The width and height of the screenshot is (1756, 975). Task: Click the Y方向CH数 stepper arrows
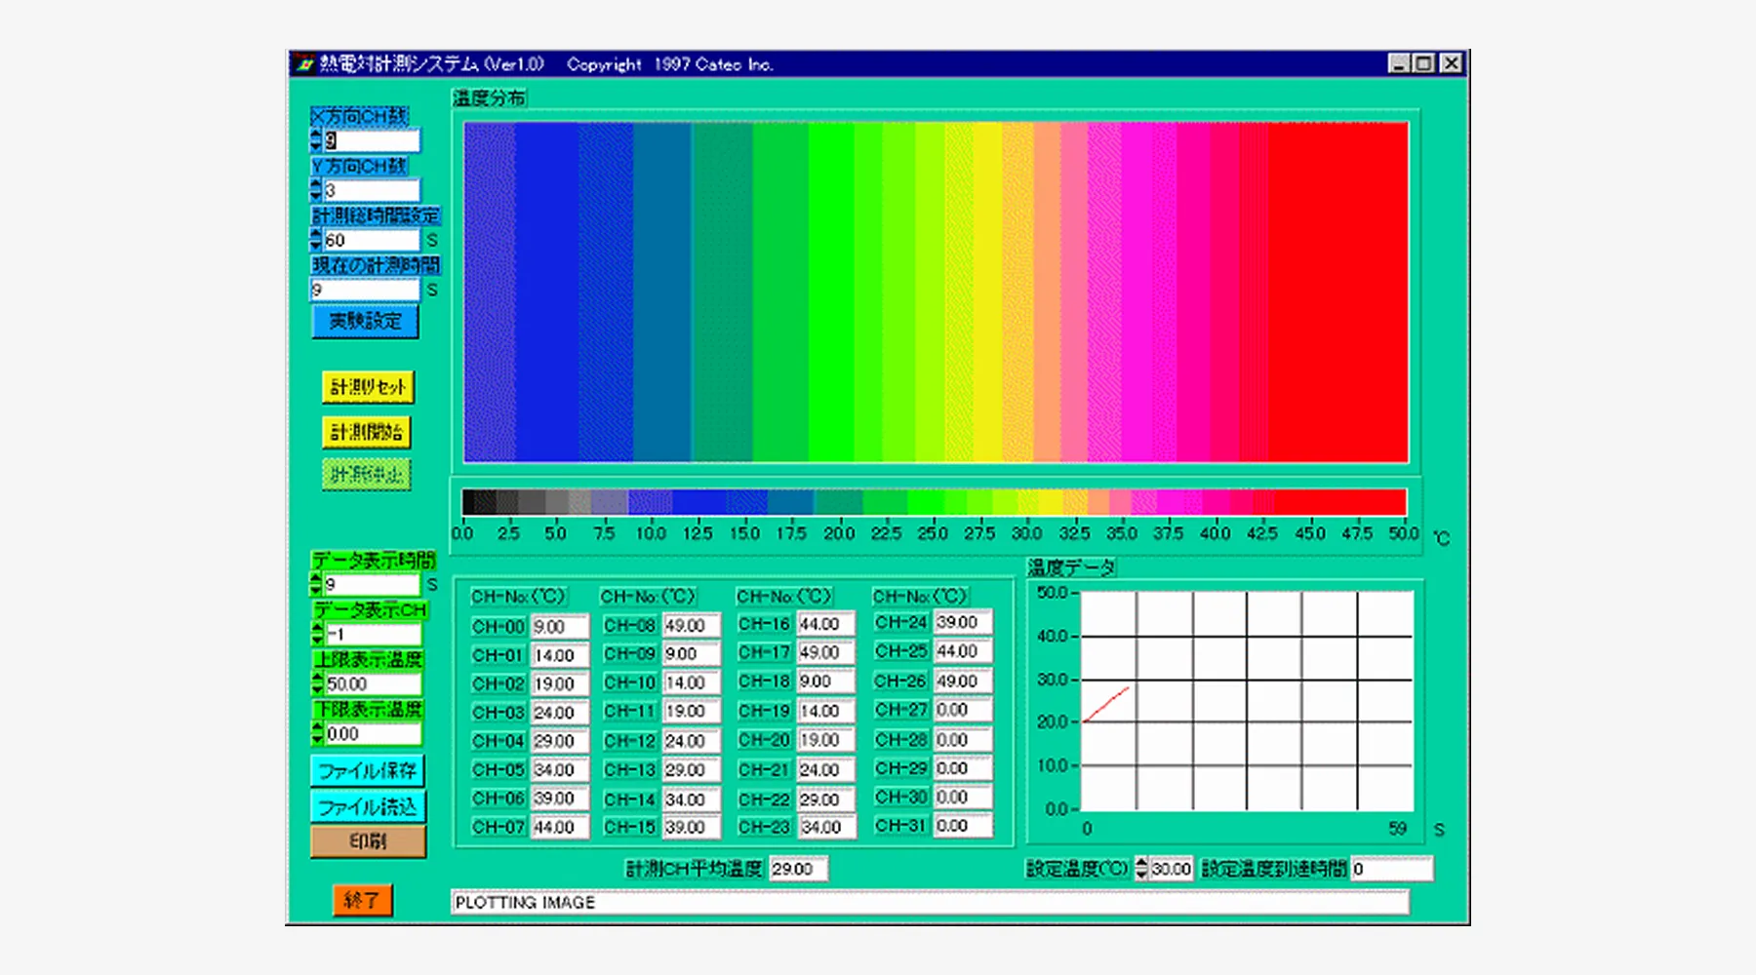(x=316, y=190)
